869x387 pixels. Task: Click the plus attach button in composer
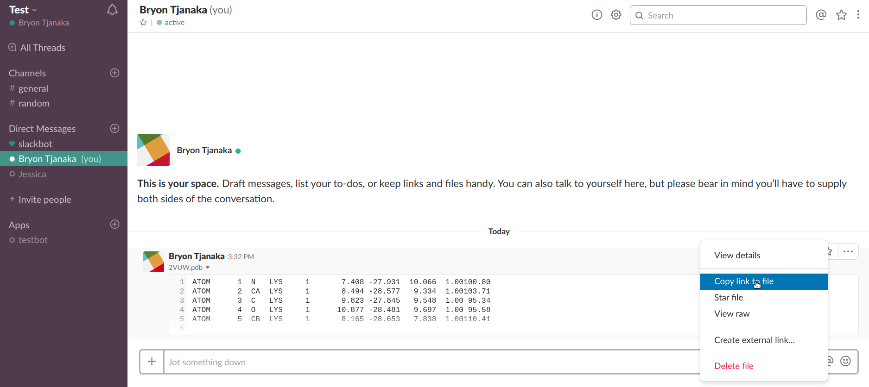[152, 362]
